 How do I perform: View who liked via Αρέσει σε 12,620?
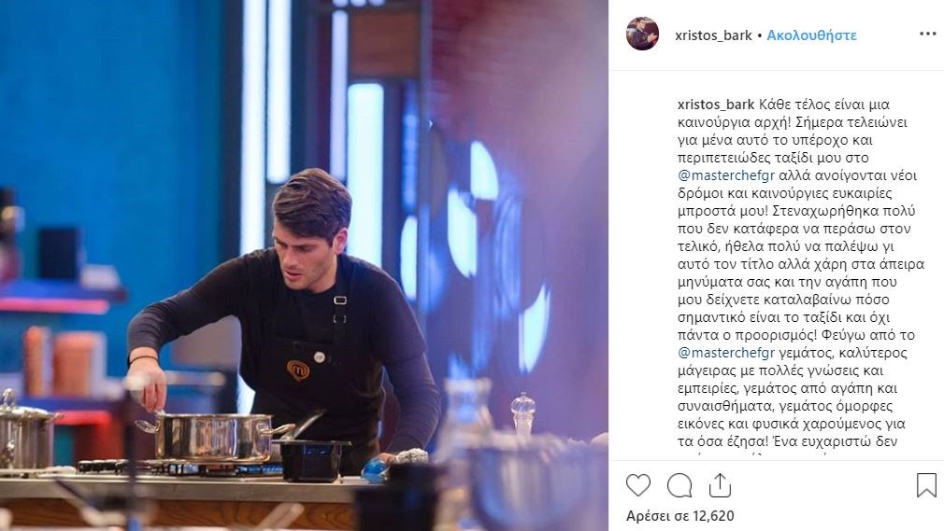click(x=679, y=516)
